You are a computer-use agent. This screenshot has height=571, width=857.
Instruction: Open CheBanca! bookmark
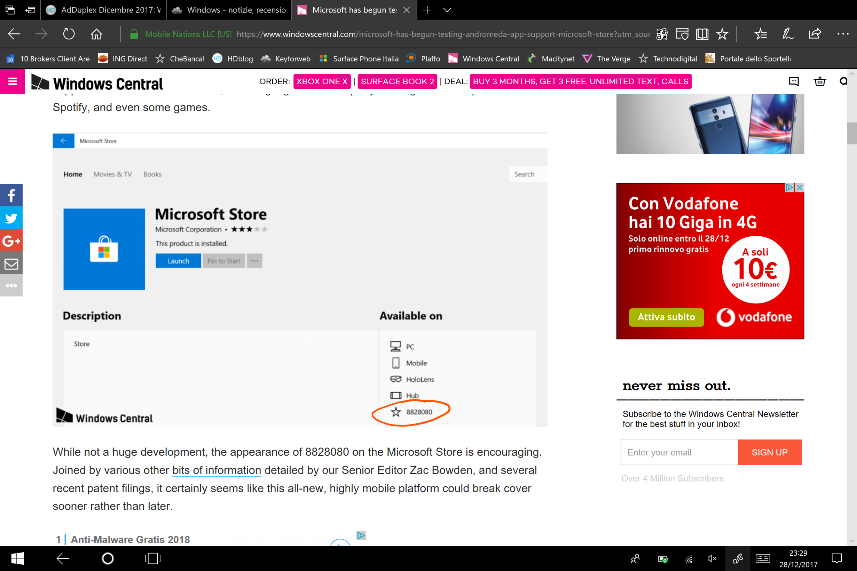tap(180, 58)
